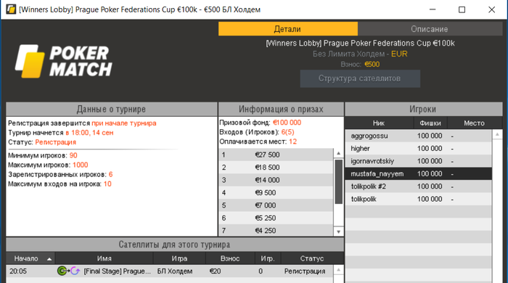This screenshot has height=283, width=508.
Task: Click fifth place prize €7 000
Action: pos(266,205)
